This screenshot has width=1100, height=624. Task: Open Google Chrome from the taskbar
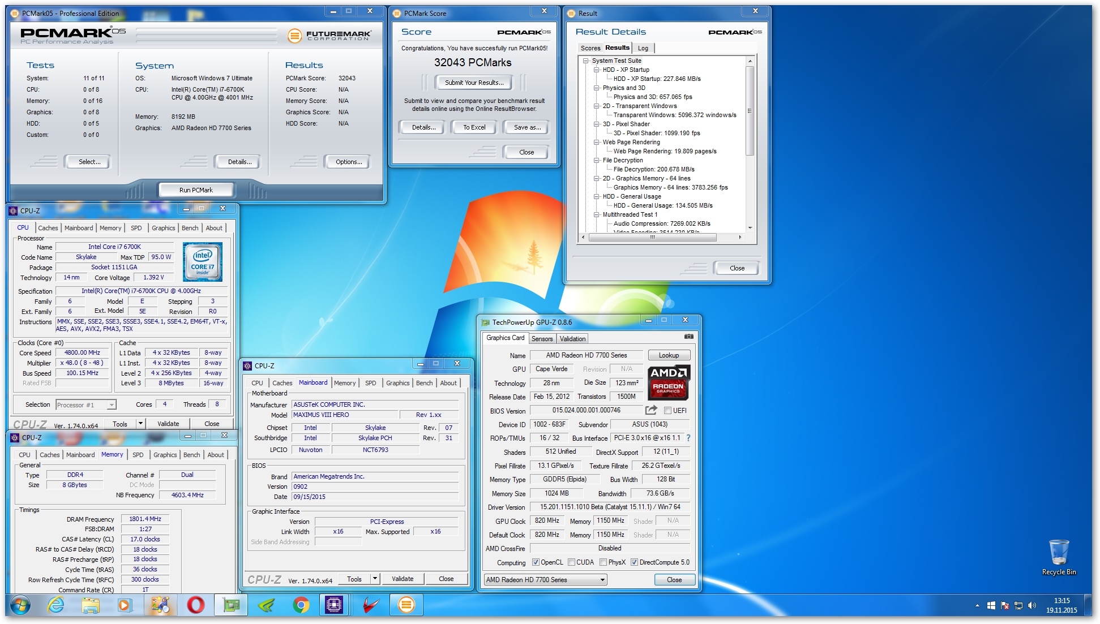tap(301, 605)
